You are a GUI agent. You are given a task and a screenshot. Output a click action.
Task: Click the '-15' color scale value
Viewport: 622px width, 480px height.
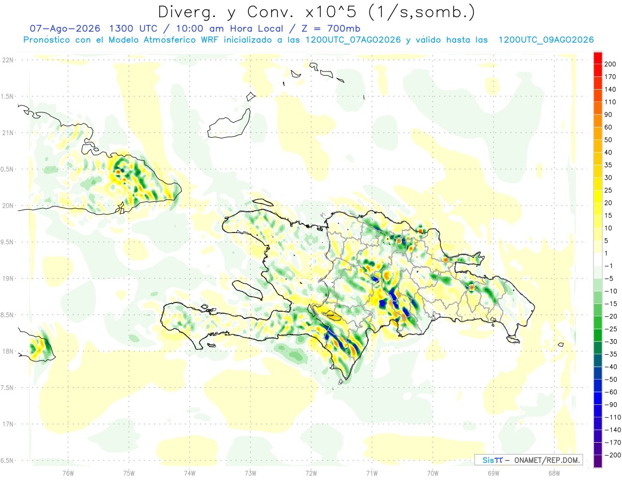pos(611,303)
